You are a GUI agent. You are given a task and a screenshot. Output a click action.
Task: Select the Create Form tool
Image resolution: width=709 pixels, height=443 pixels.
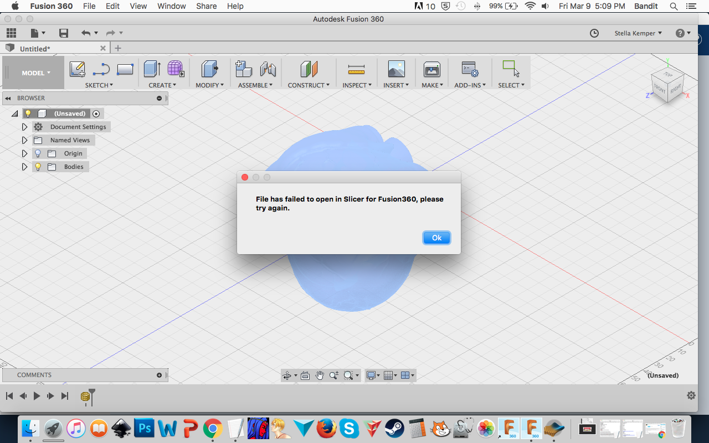[176, 69]
